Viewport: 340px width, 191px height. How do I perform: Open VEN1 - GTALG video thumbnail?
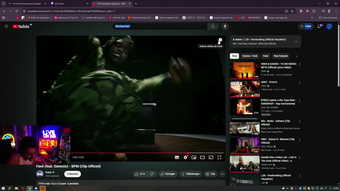click(x=245, y=89)
